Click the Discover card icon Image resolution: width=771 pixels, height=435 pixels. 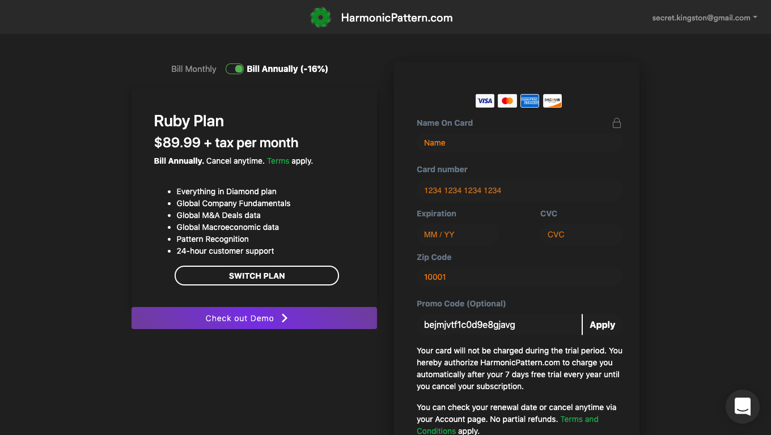coord(552,101)
